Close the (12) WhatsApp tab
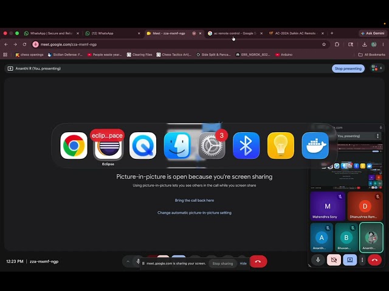 coord(139,33)
